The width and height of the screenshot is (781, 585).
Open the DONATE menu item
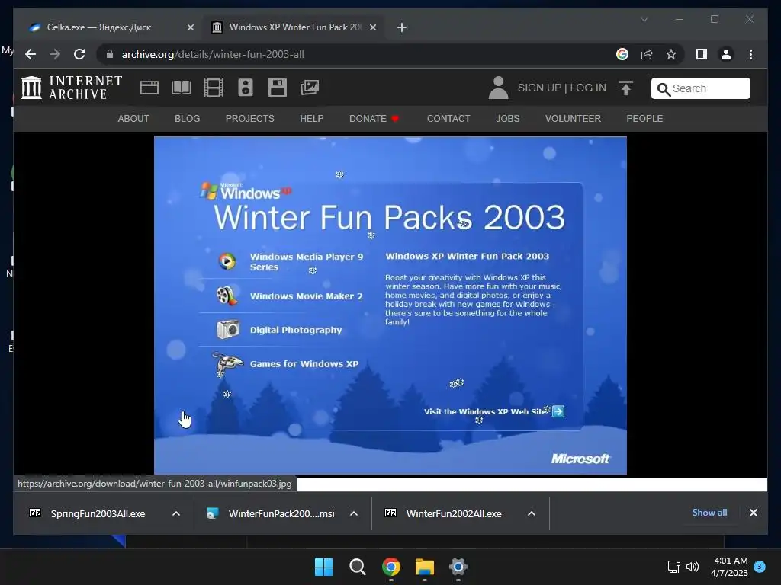coord(374,118)
